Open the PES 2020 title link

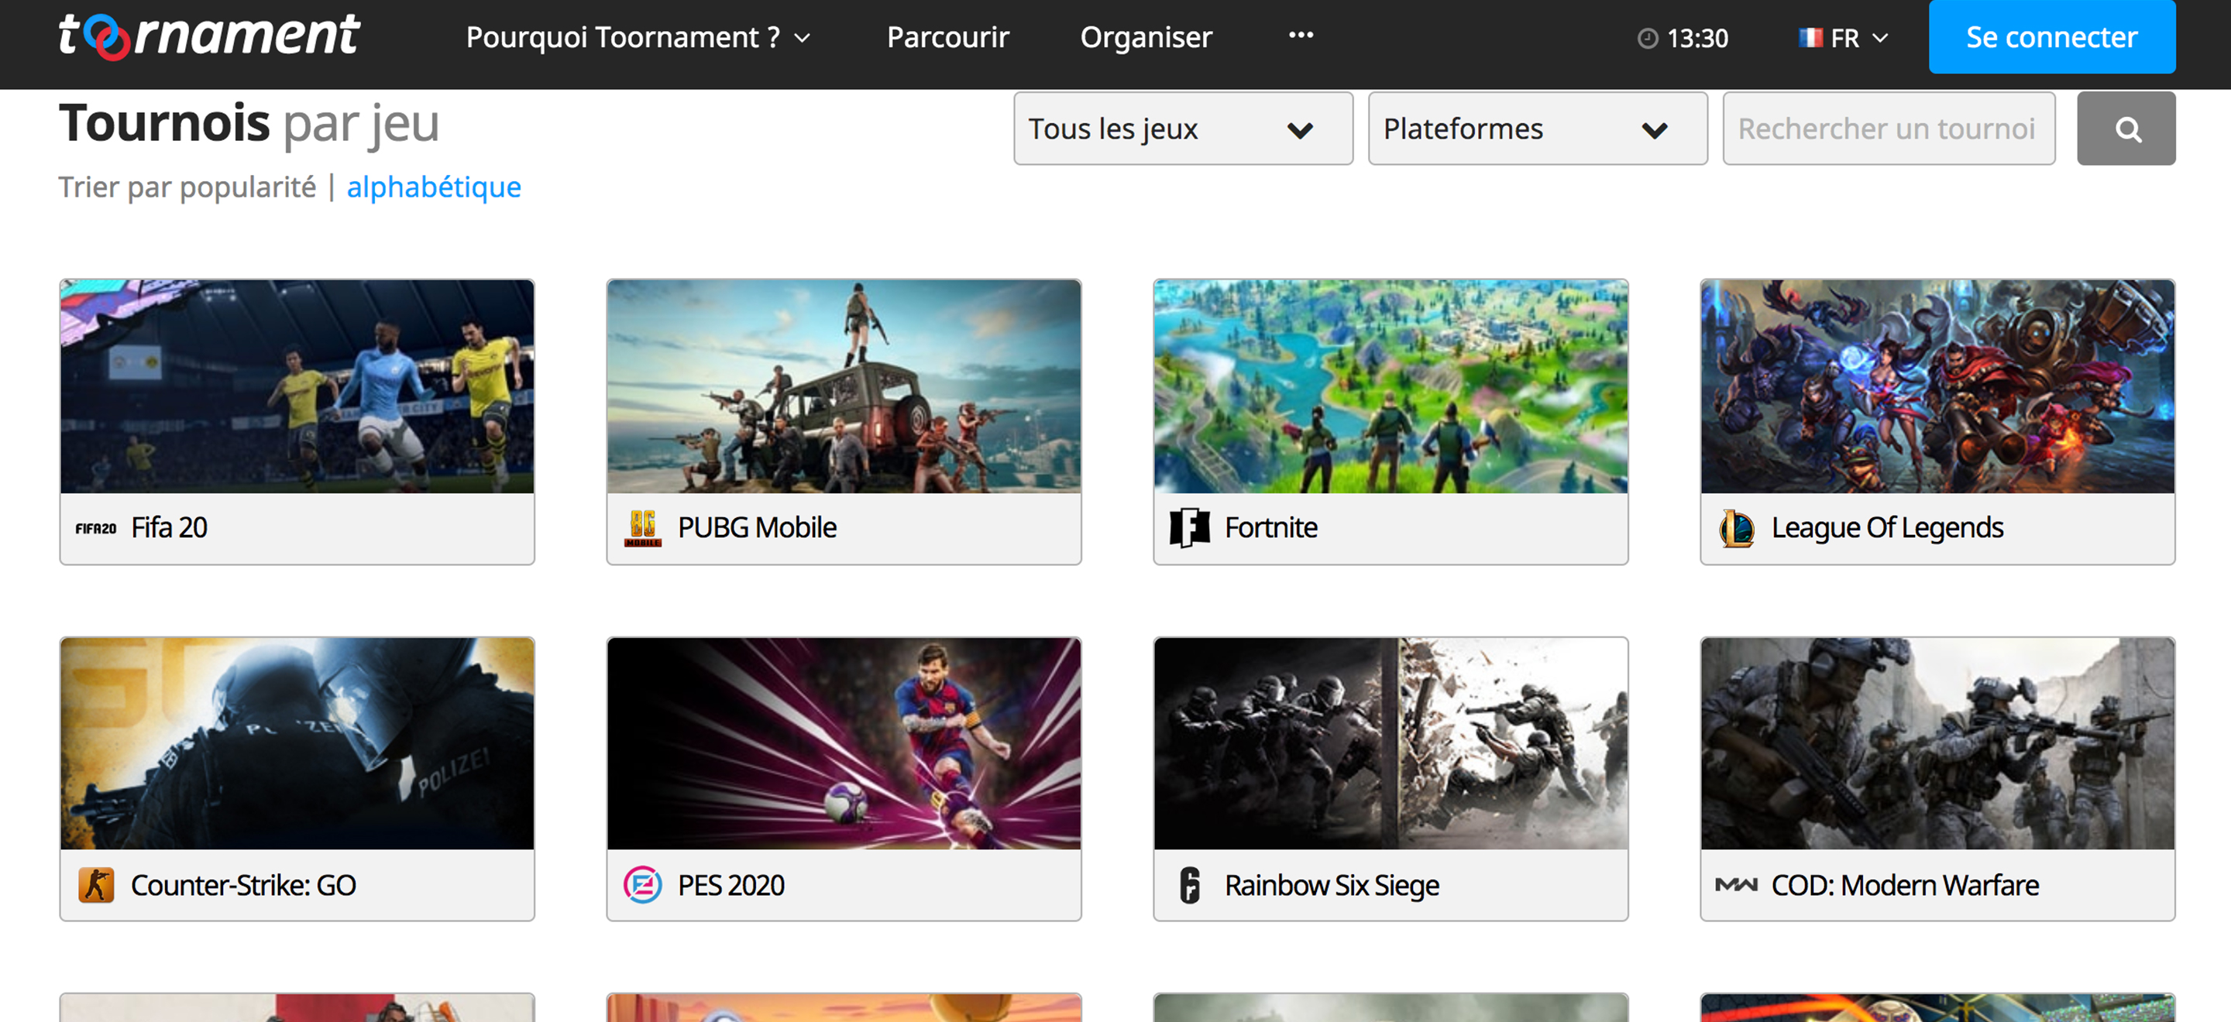coord(731,885)
